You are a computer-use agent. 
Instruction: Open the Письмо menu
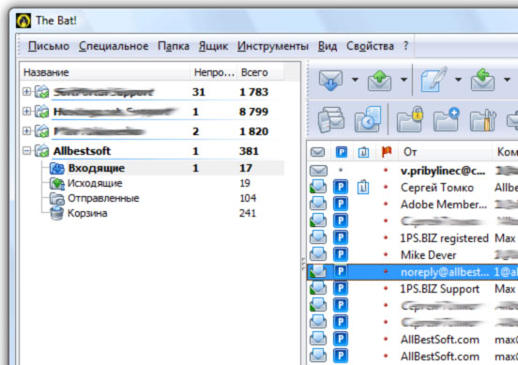tap(49, 46)
